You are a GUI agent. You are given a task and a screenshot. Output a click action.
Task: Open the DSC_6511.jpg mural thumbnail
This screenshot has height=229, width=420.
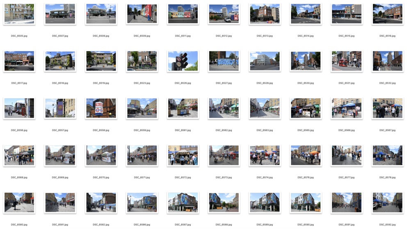coord(183,14)
